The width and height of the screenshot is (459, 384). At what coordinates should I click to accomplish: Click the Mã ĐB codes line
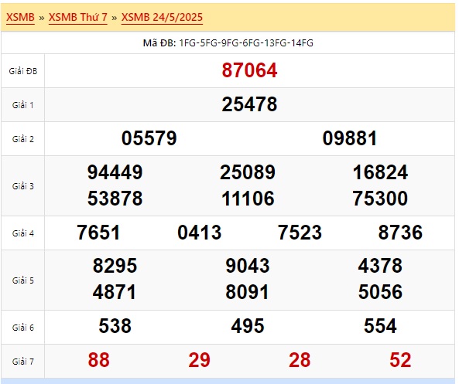pyautogui.click(x=228, y=43)
